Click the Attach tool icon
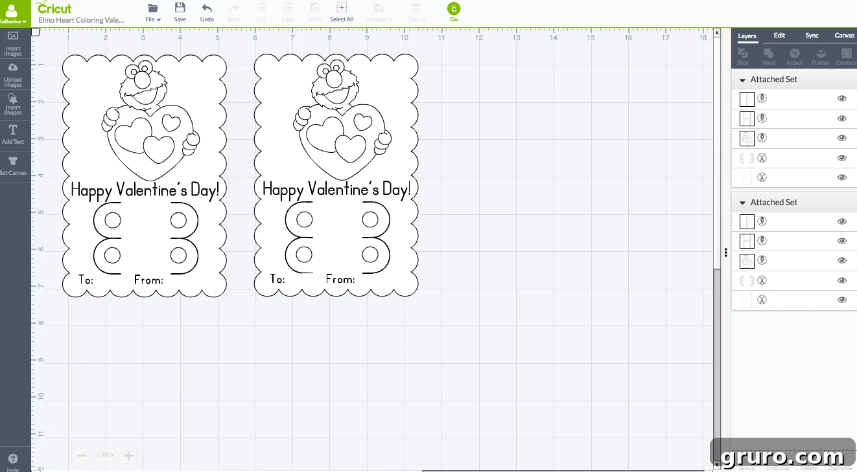This screenshot has height=472, width=857. coord(795,57)
